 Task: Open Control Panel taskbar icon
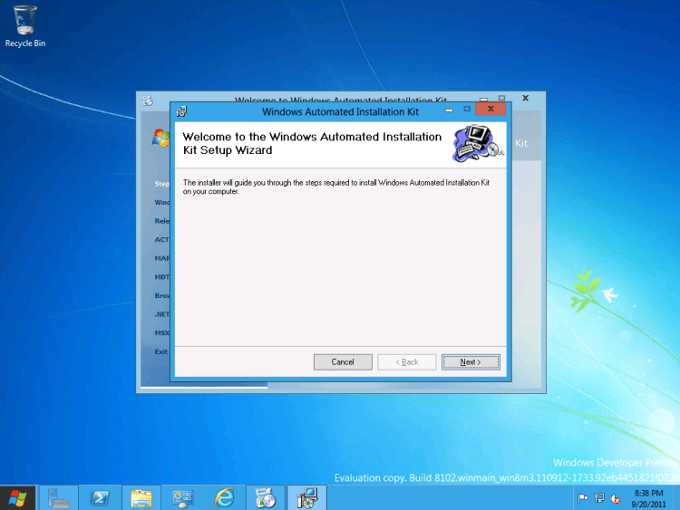pos(182,497)
